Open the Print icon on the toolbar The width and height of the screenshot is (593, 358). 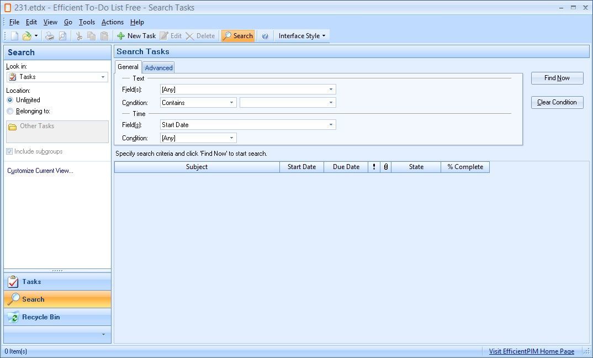[49, 35]
